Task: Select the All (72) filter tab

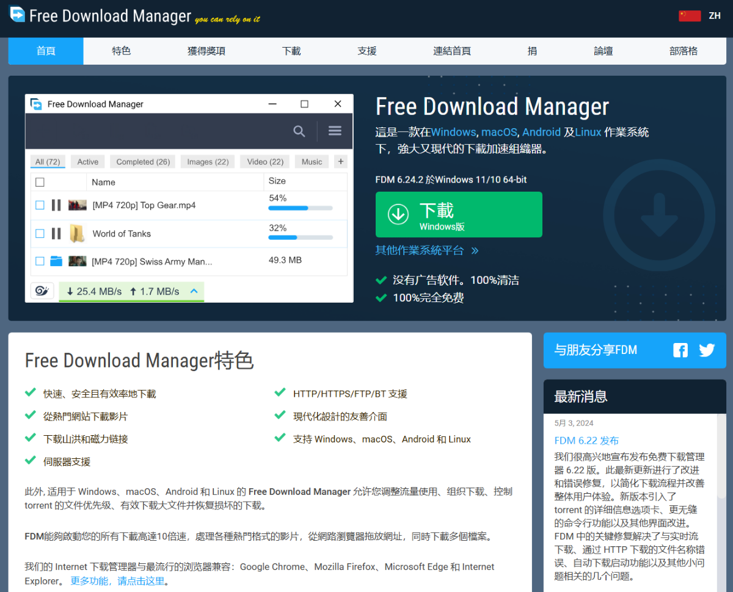Action: point(48,162)
